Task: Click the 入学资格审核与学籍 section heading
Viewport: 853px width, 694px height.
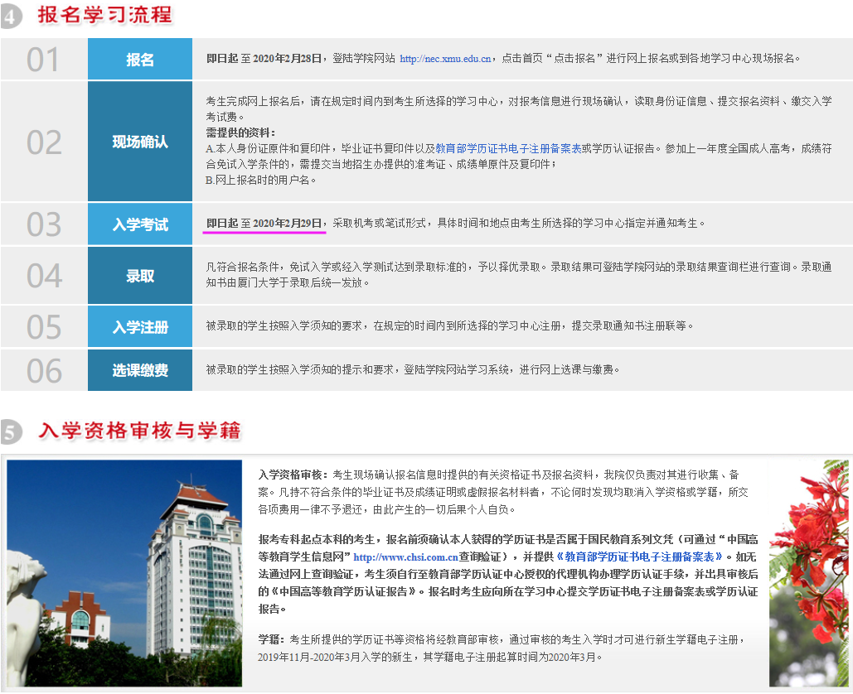Action: point(140,431)
